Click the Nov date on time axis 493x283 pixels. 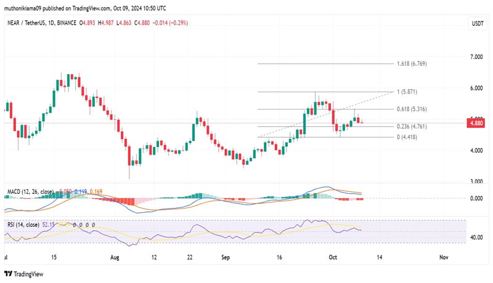click(444, 257)
